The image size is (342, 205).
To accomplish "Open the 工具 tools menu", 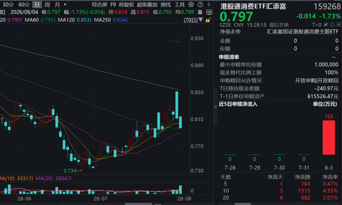I will click(x=179, y=5).
